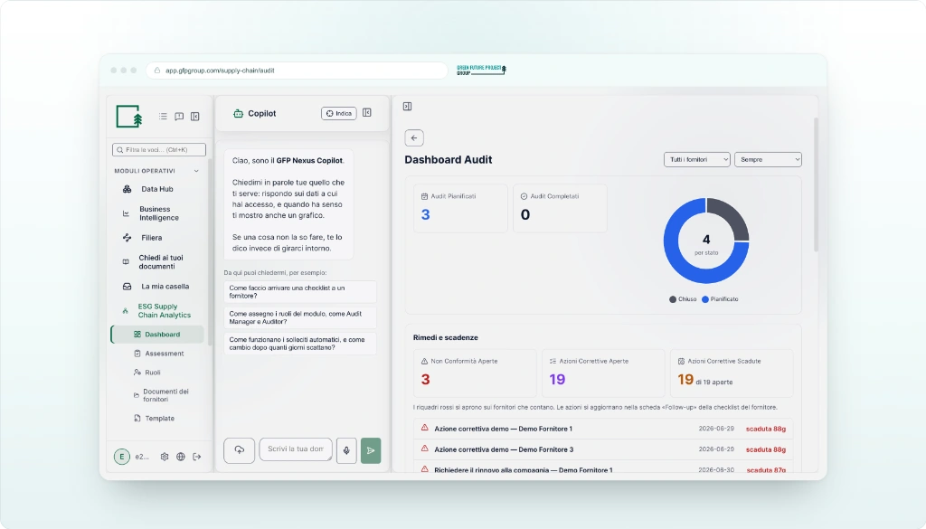The image size is (926, 529).
Task: Open the Assessment submenu item
Action: pos(165,353)
